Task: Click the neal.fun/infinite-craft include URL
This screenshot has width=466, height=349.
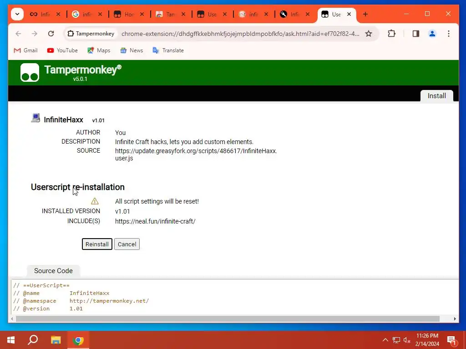Action: click(155, 221)
